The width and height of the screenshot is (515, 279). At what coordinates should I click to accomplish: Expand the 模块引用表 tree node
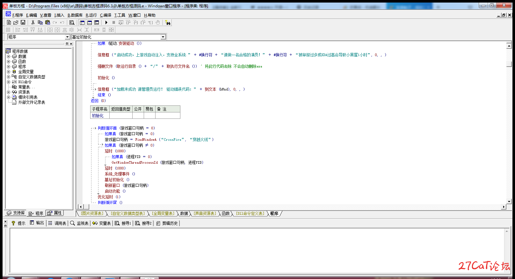tap(8, 97)
